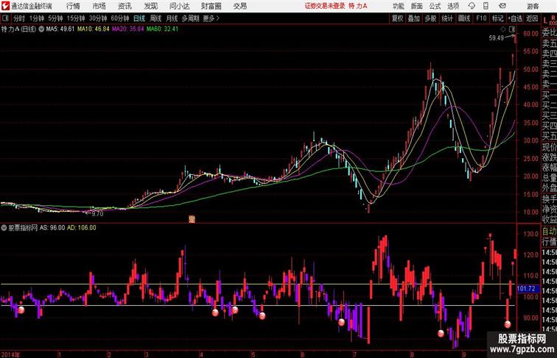The height and width of the screenshot is (358, 557).
Task: Click the 复权 button
Action: point(397,18)
